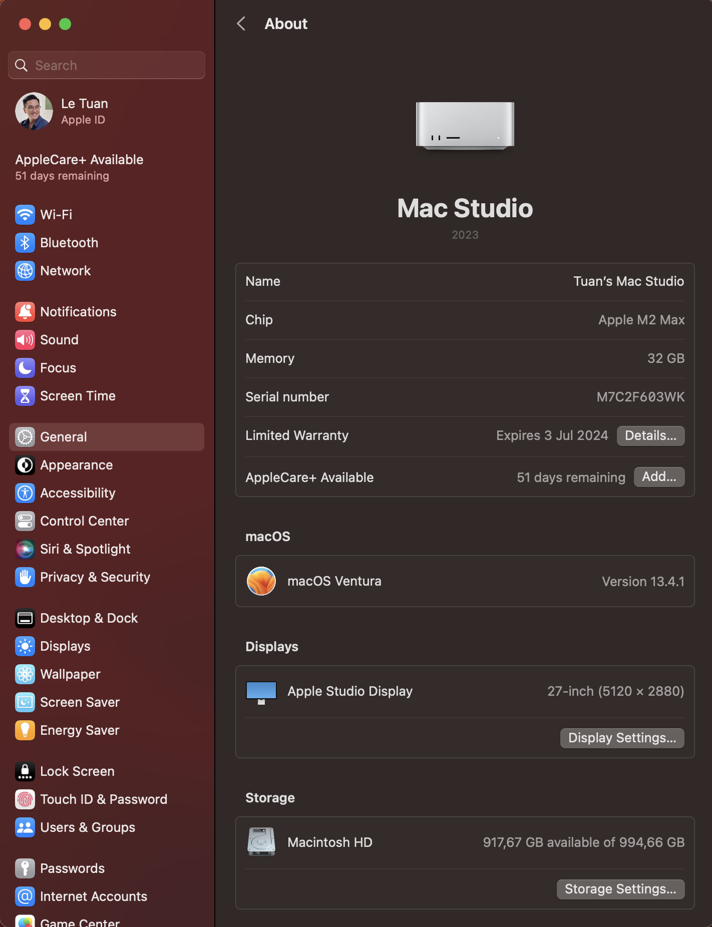Viewport: 712px width, 927px height.
Task: Click the computer name Tuan's Mac Studio
Action: click(628, 281)
